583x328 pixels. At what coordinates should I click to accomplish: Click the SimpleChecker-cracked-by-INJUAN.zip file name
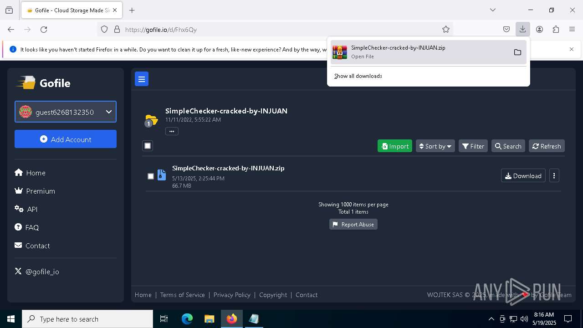228,168
